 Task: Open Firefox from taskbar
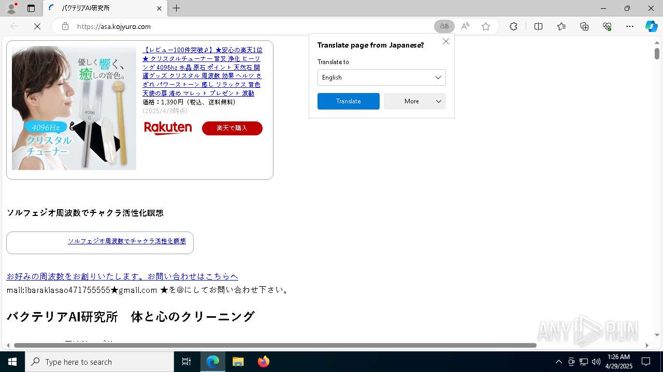(x=263, y=362)
